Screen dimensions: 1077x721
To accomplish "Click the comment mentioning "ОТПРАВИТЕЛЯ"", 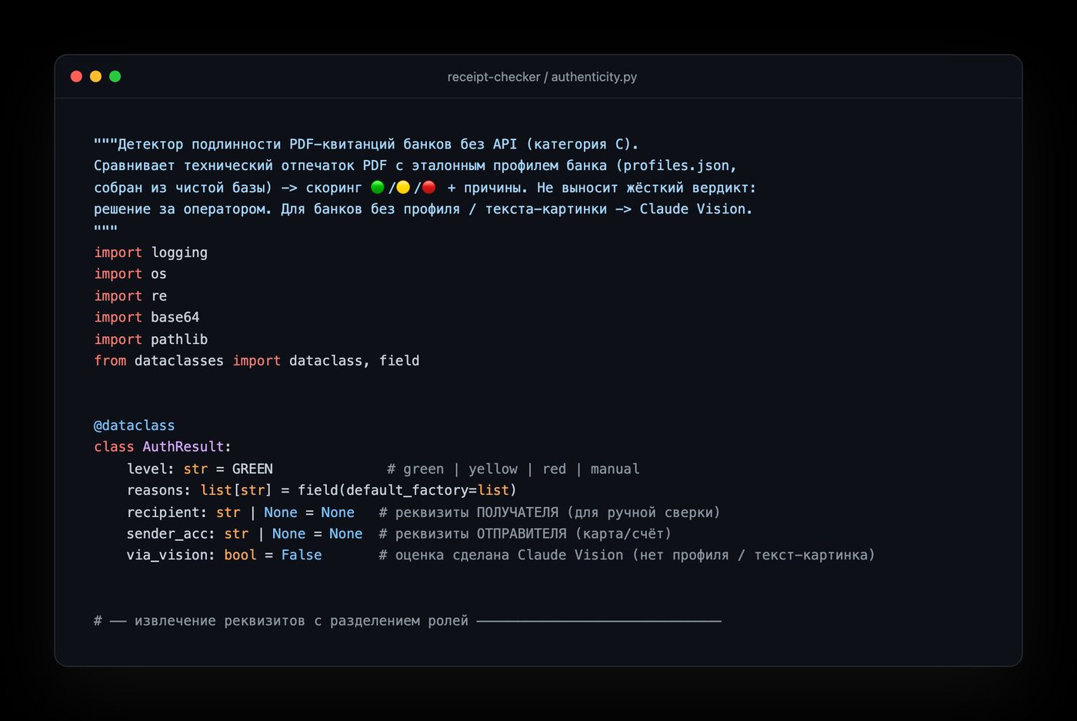I will click(525, 534).
